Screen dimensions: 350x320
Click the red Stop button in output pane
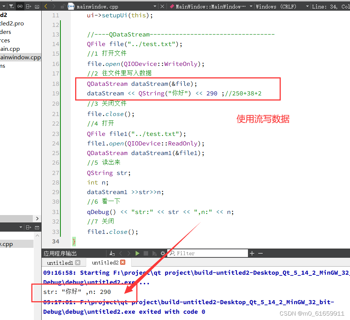click(146, 253)
